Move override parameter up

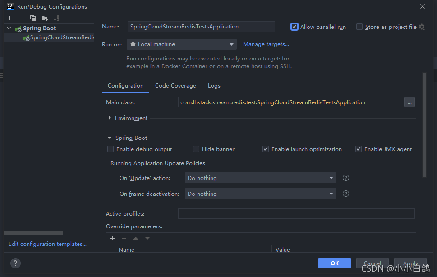136,238
